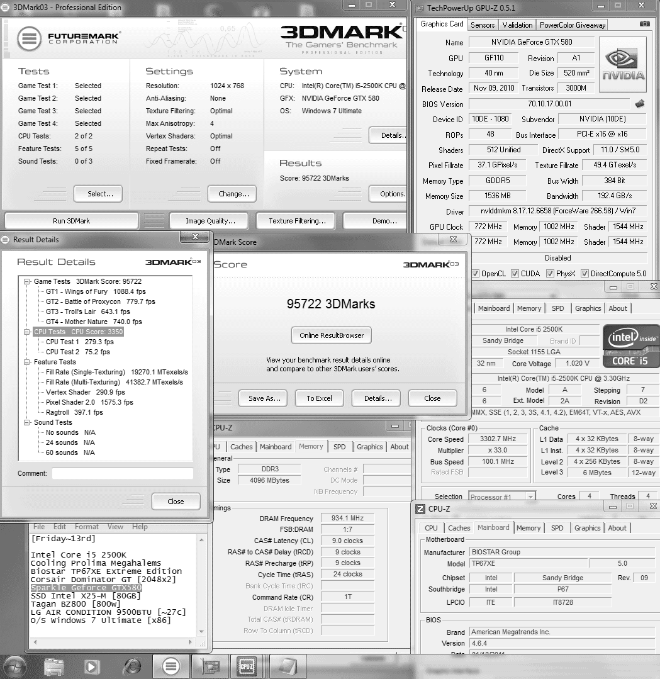The width and height of the screenshot is (660, 679).
Task: Click the NVIDIA logo in GPU-Z
Action: point(623,64)
